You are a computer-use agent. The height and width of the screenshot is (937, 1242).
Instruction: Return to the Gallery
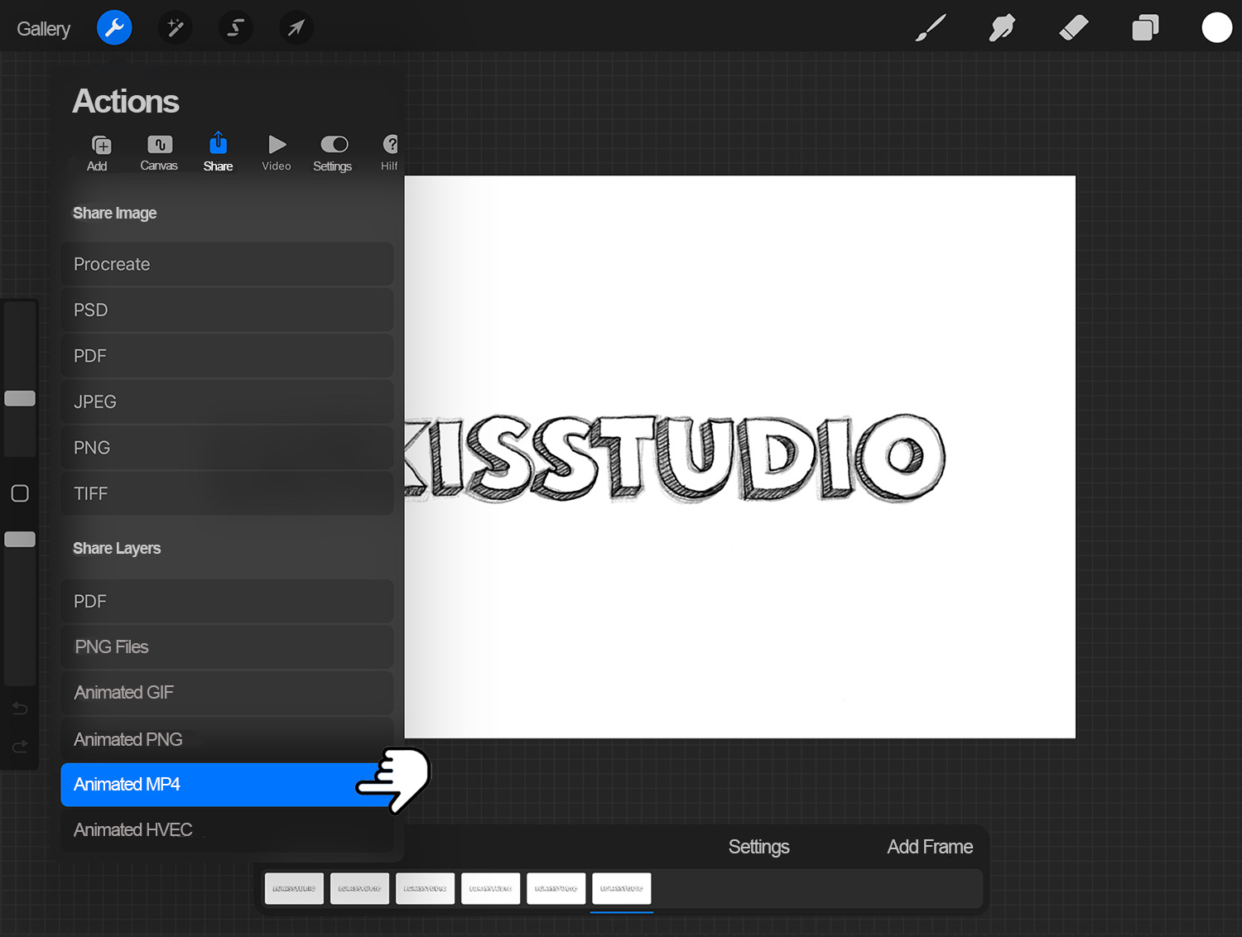click(43, 27)
